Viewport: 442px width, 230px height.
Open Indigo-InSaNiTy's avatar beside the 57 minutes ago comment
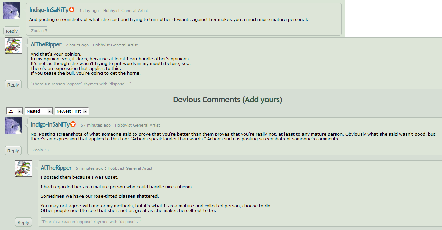click(13, 126)
